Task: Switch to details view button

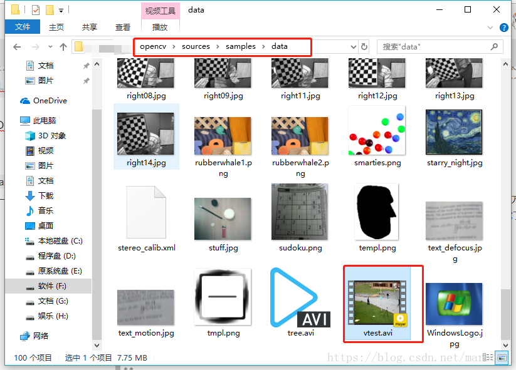Action: pos(488,357)
